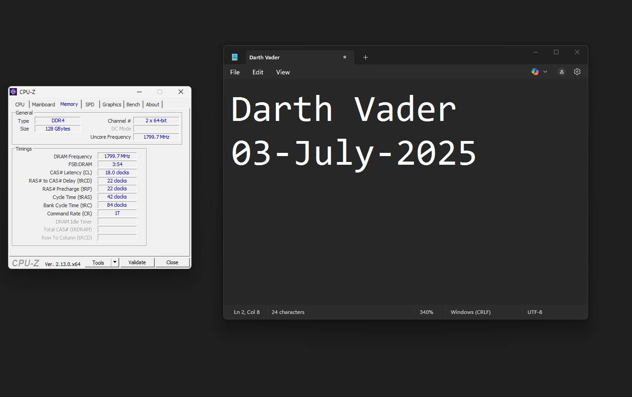Switch to the SPD tab

(90, 104)
